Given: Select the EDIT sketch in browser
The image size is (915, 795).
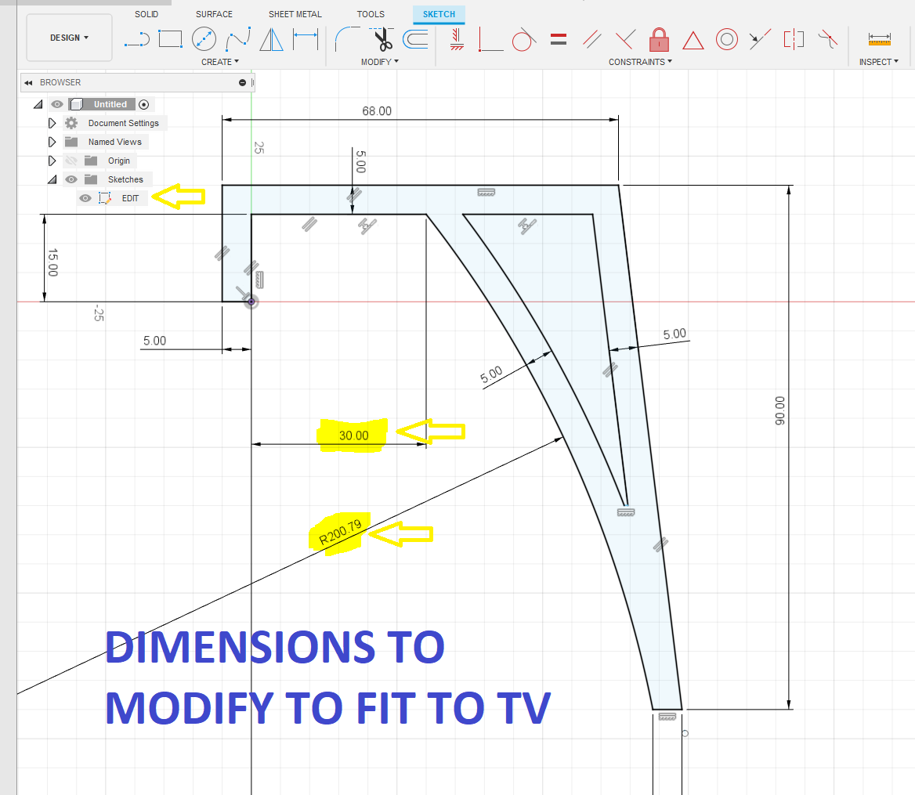Looking at the screenshot, I should click(x=130, y=198).
